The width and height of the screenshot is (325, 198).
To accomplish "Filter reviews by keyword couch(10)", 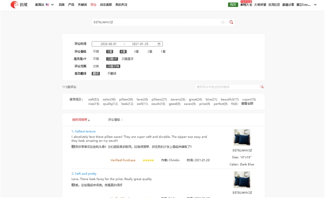I will tap(158, 104).
